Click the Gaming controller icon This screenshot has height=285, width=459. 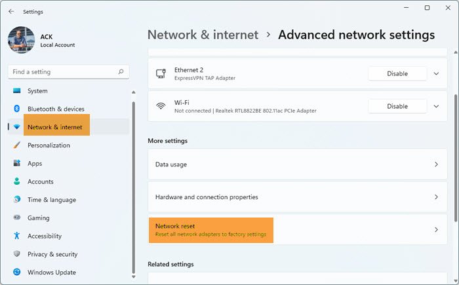(x=16, y=218)
